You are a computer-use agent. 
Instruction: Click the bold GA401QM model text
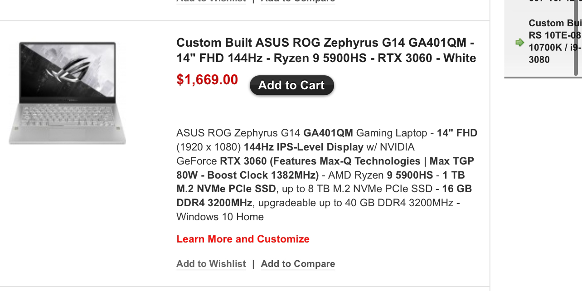pyautogui.click(x=328, y=133)
